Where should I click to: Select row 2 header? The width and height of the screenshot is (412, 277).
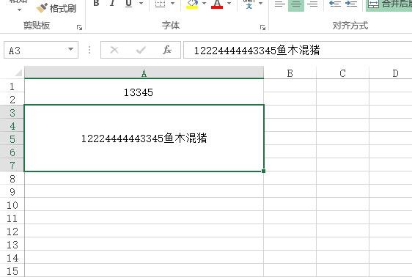12,100
